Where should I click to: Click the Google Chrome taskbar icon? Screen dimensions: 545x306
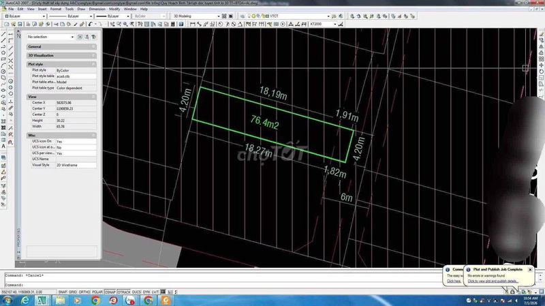(95, 300)
